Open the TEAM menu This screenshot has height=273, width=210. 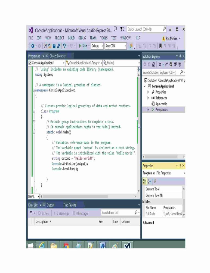[93, 38]
